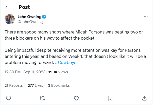
Task: Click the share upload icon
Action: click(144, 98)
